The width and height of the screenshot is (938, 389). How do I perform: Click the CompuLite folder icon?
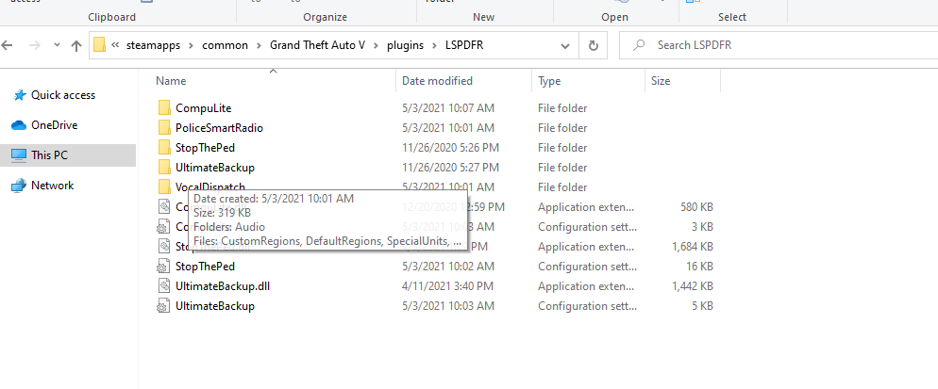(164, 108)
